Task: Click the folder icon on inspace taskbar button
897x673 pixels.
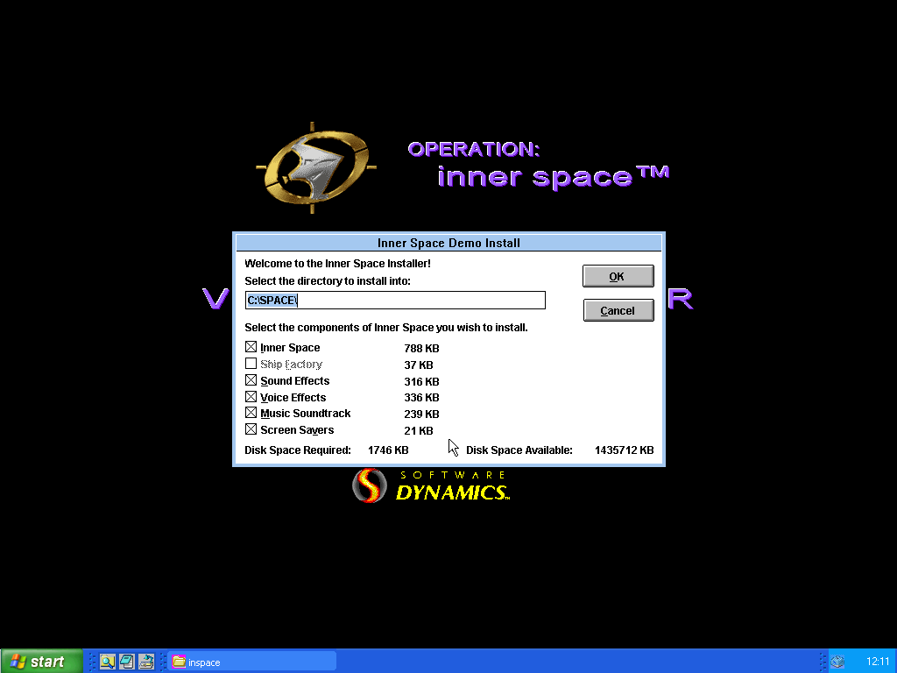Action: [179, 662]
